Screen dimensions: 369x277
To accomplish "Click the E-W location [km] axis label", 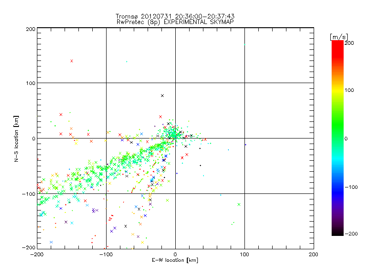I will 175,260.
